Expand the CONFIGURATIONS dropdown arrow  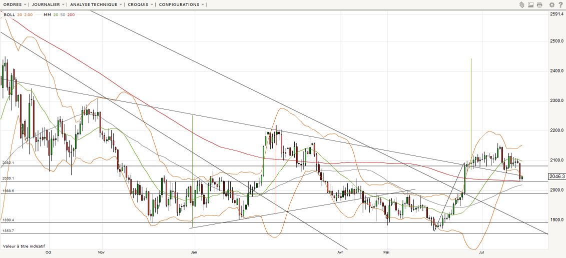coord(203,4)
